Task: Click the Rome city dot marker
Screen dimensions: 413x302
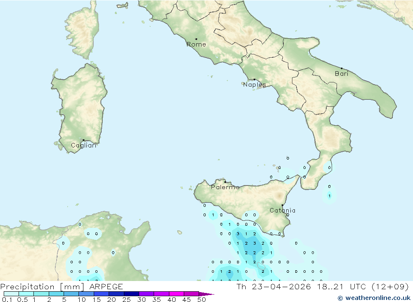Action: tap(196, 39)
